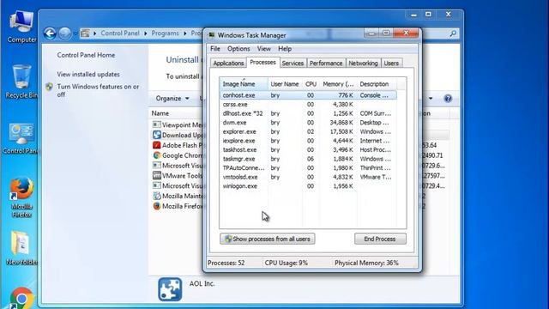This screenshot has width=549, height=309.
Task: Select the explorer.exe process row
Action: point(308,131)
